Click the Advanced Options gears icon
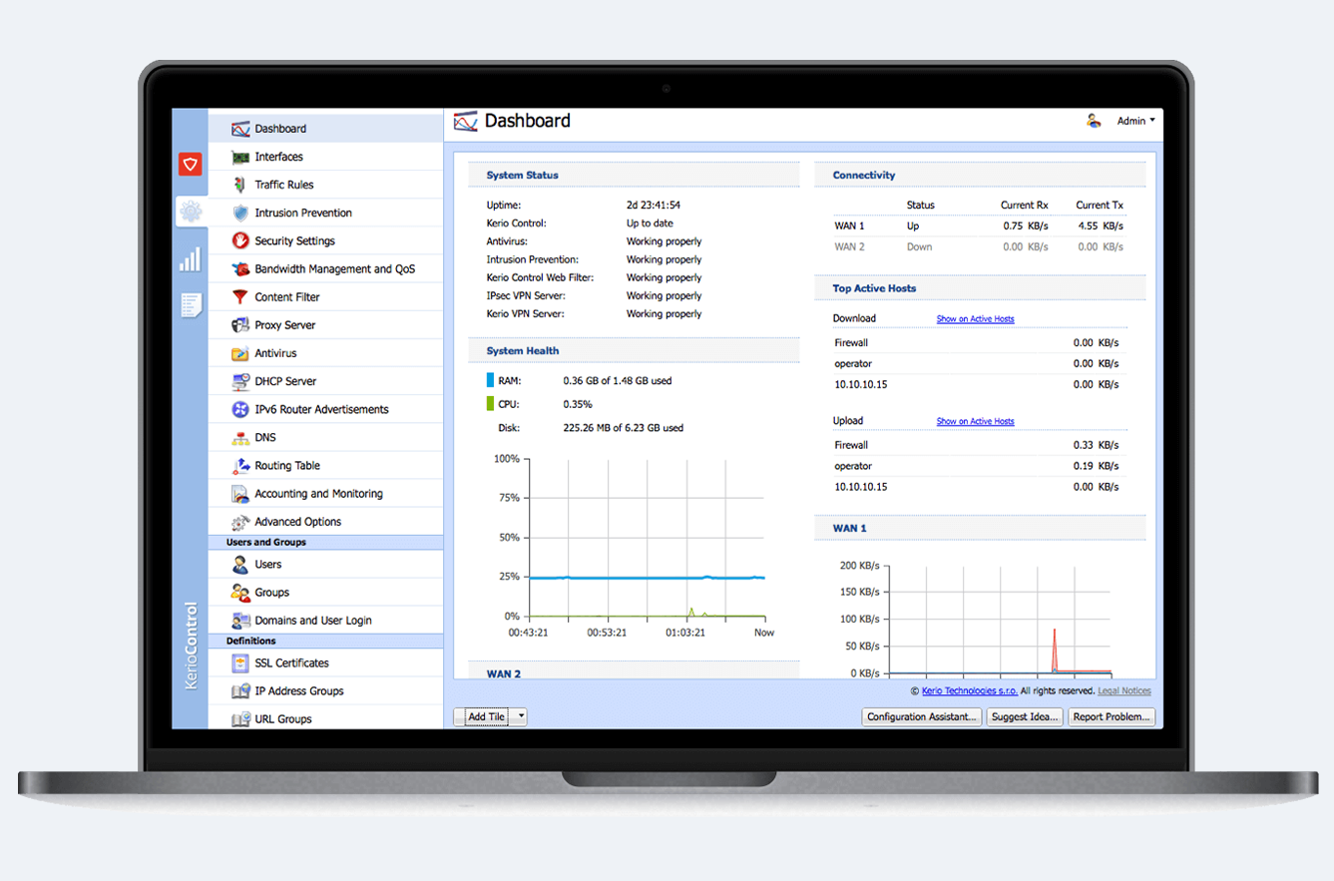Screen dimensions: 1334x881 click(240, 522)
